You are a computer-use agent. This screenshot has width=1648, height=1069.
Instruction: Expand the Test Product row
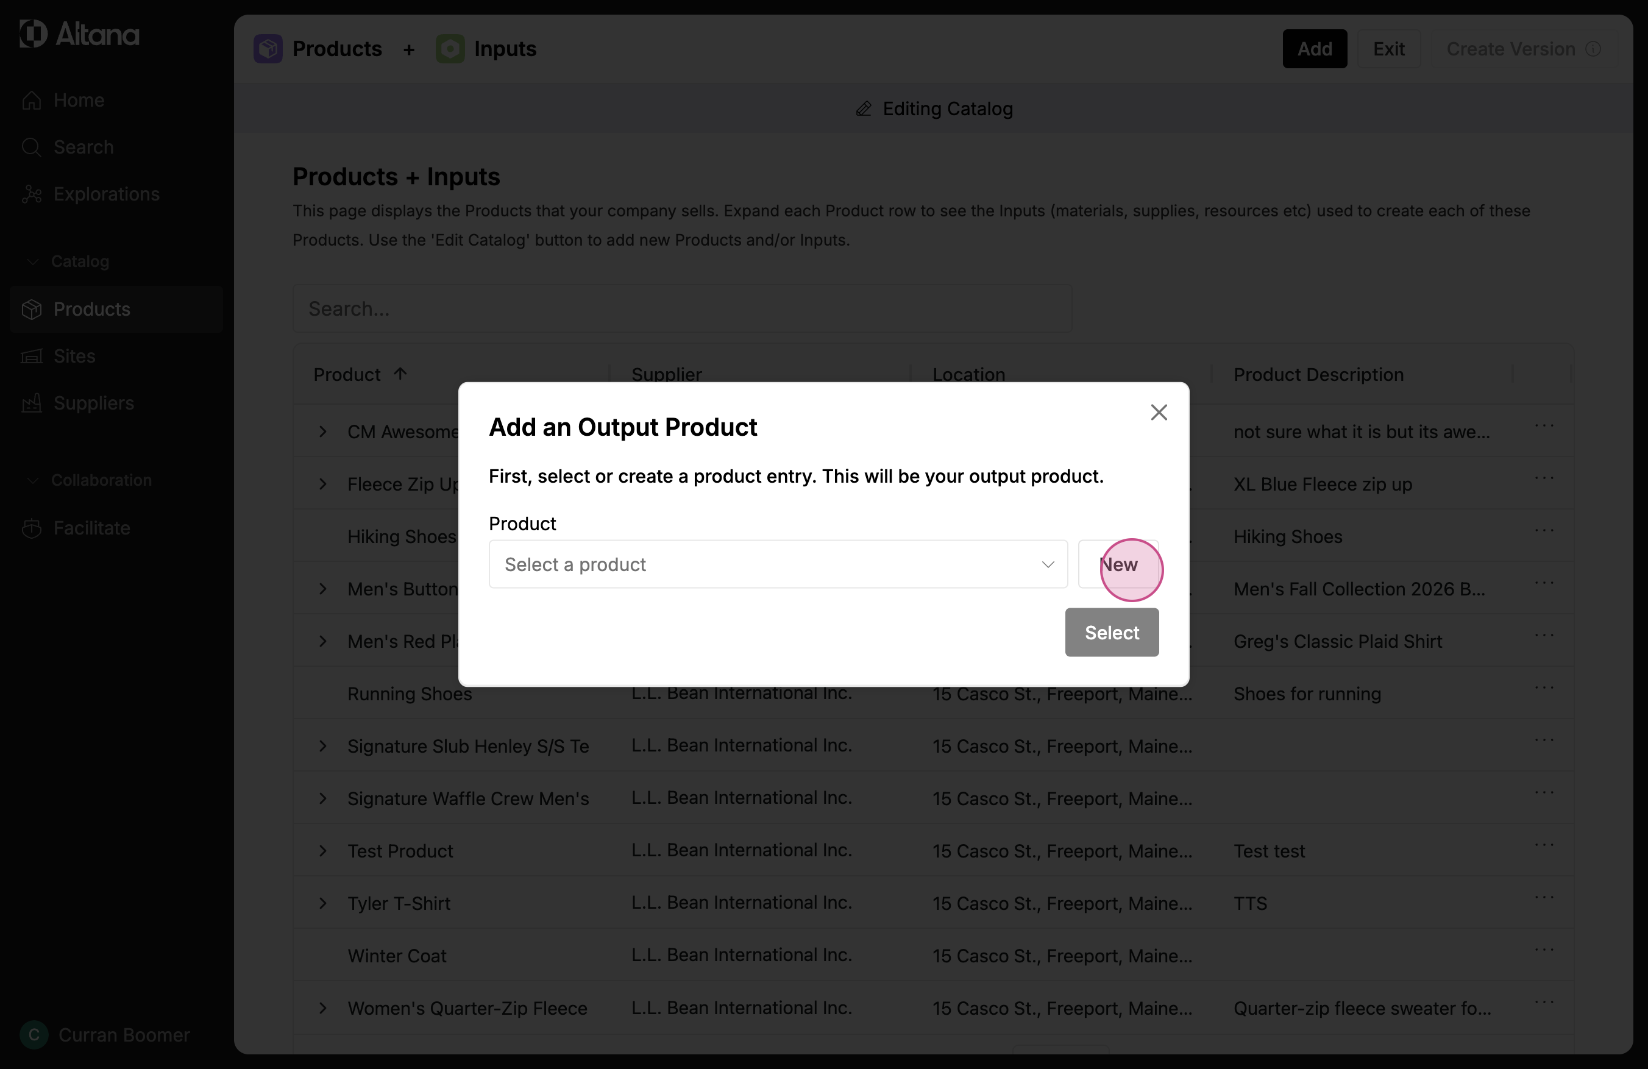pyautogui.click(x=322, y=851)
